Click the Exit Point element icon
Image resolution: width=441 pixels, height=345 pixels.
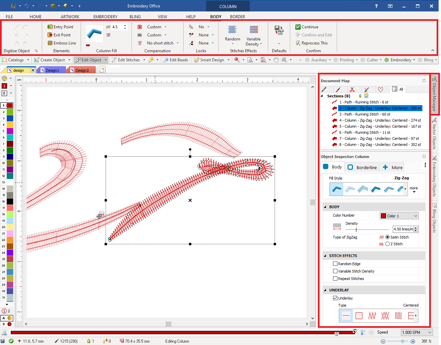50,35
